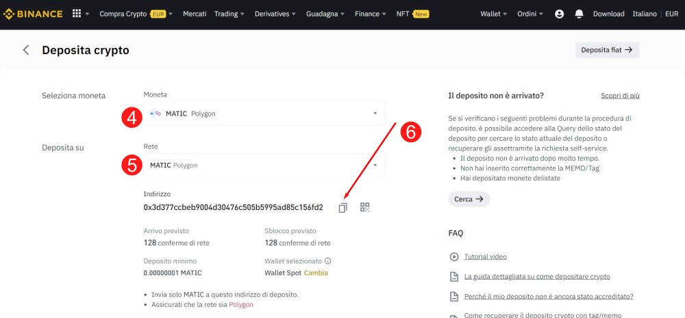This screenshot has height=318, width=685.
Task: Open the Finance dropdown menu
Action: click(371, 14)
